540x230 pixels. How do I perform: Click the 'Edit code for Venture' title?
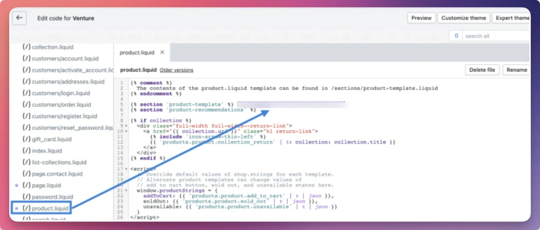(x=66, y=18)
